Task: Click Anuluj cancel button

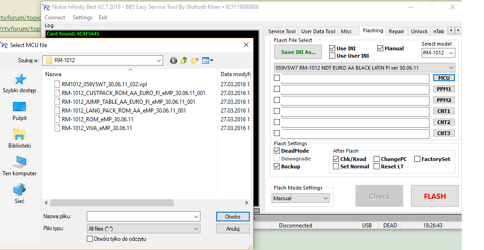Action: pos(233,229)
